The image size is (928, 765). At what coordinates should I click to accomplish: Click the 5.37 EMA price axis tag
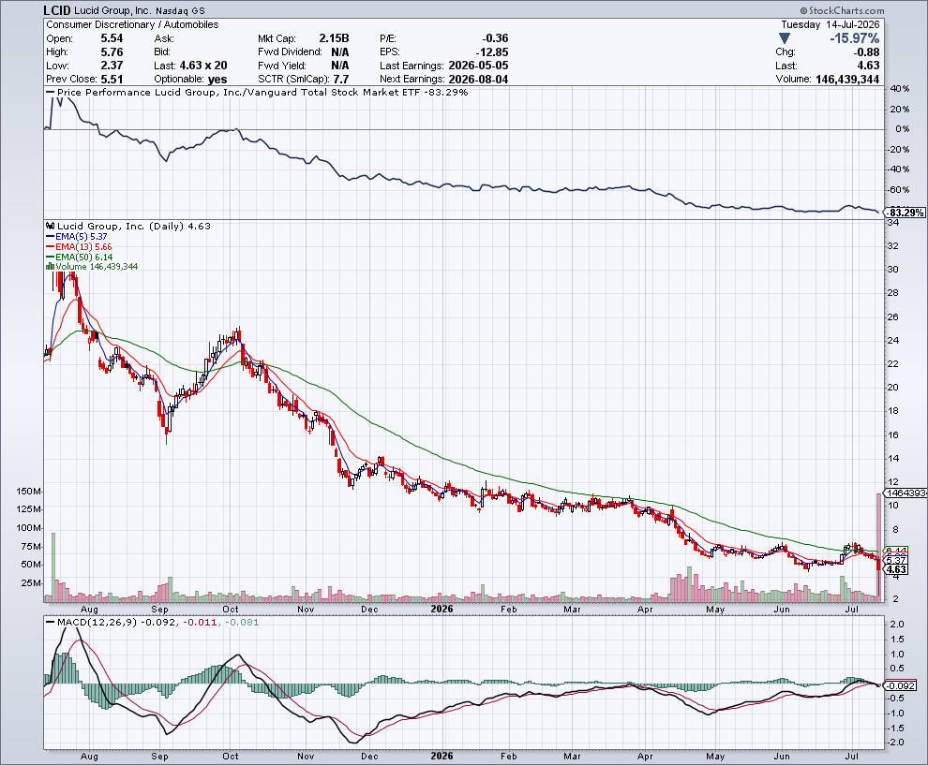coord(896,560)
